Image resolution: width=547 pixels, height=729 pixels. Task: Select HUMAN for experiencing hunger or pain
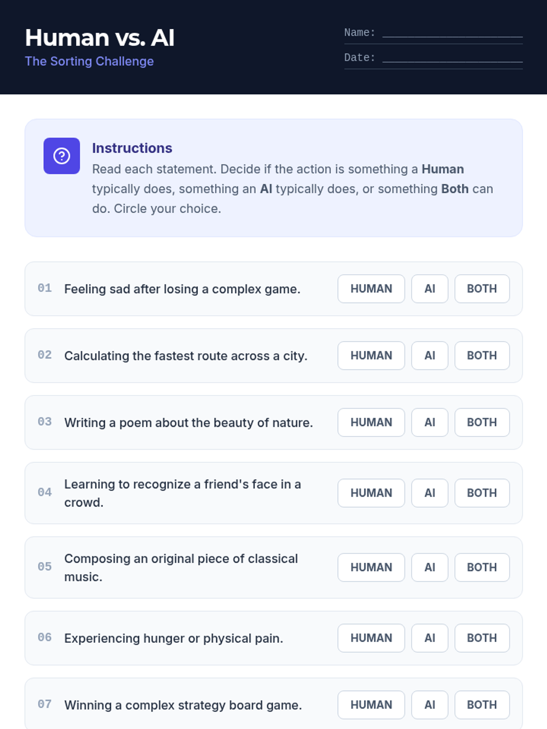tap(371, 638)
